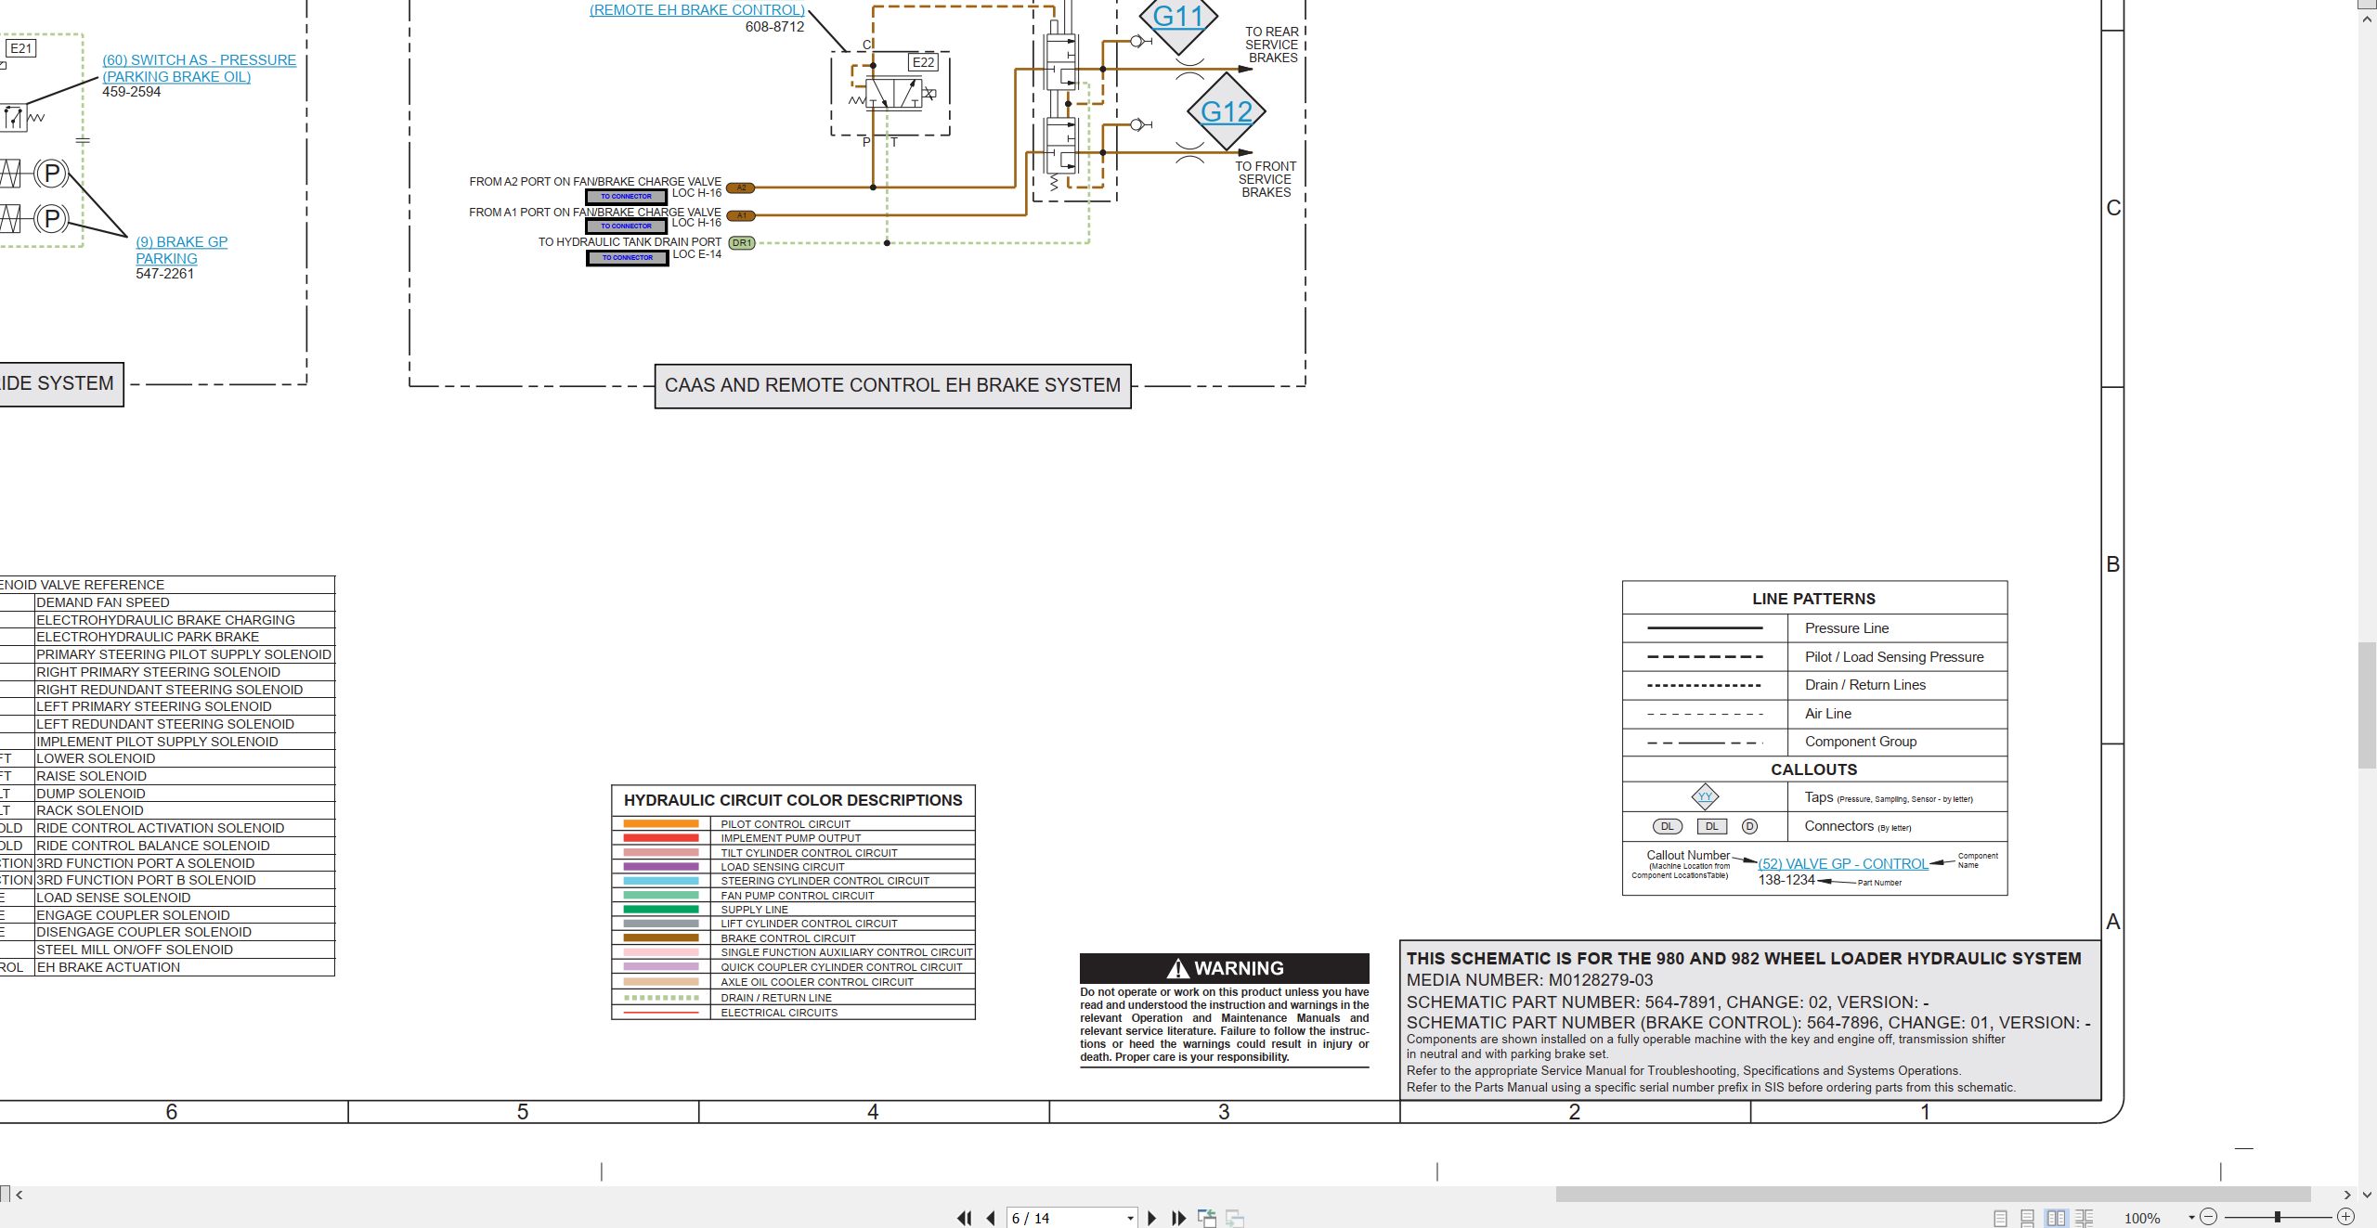Click the TO FRONT SERVICE BRAKES label
Screen dimensions: 2377x1228
coord(1266,179)
